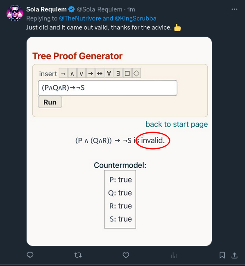Click the reply speech bubble icon

30,255
